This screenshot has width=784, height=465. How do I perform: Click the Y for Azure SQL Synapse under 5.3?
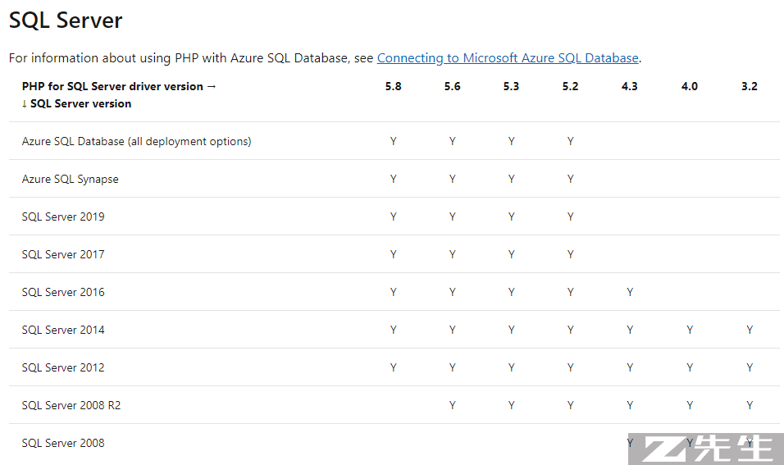click(x=512, y=179)
